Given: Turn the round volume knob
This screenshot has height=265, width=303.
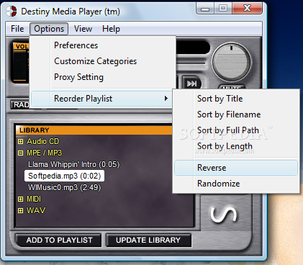Looking at the screenshot, I should point(231,62).
